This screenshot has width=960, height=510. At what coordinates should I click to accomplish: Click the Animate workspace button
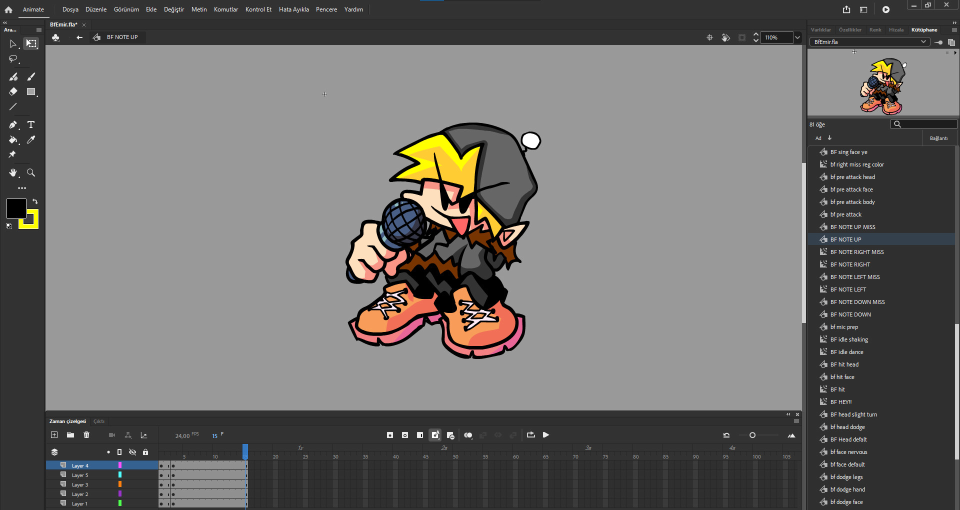point(33,9)
